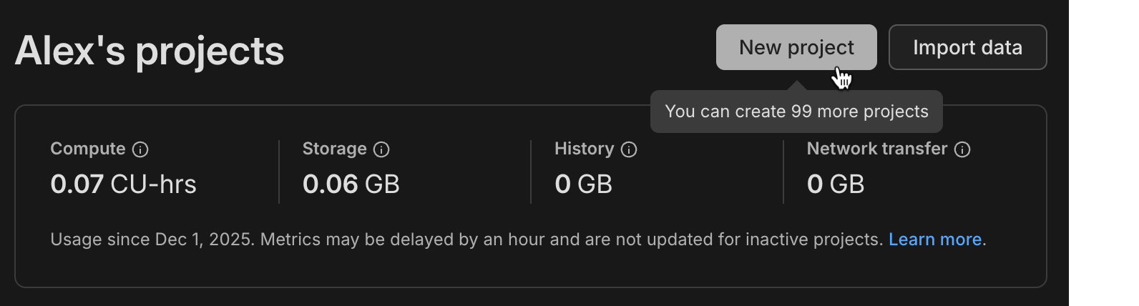Click the Storage info icon
1139x306 pixels.
click(x=382, y=149)
